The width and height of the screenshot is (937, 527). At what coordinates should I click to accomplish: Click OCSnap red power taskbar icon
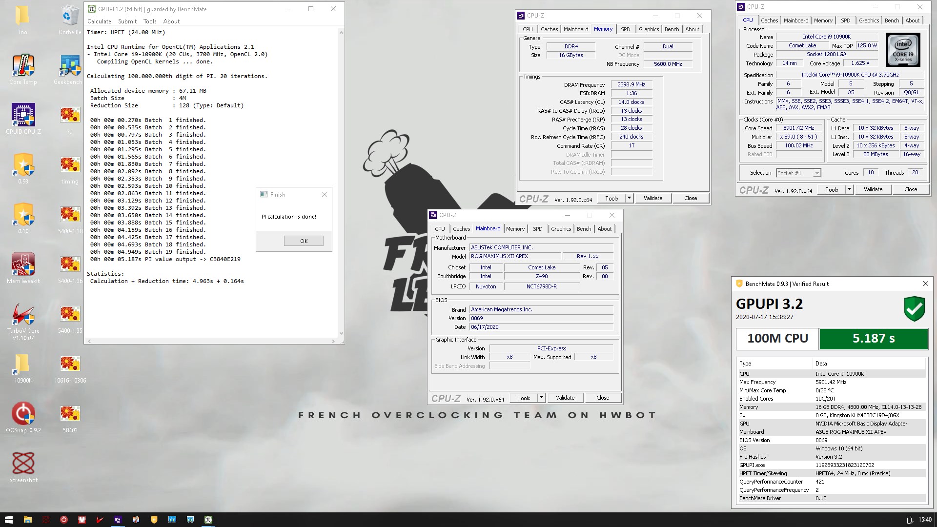click(x=63, y=520)
